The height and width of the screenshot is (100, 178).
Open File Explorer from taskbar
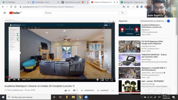coord(73,97)
